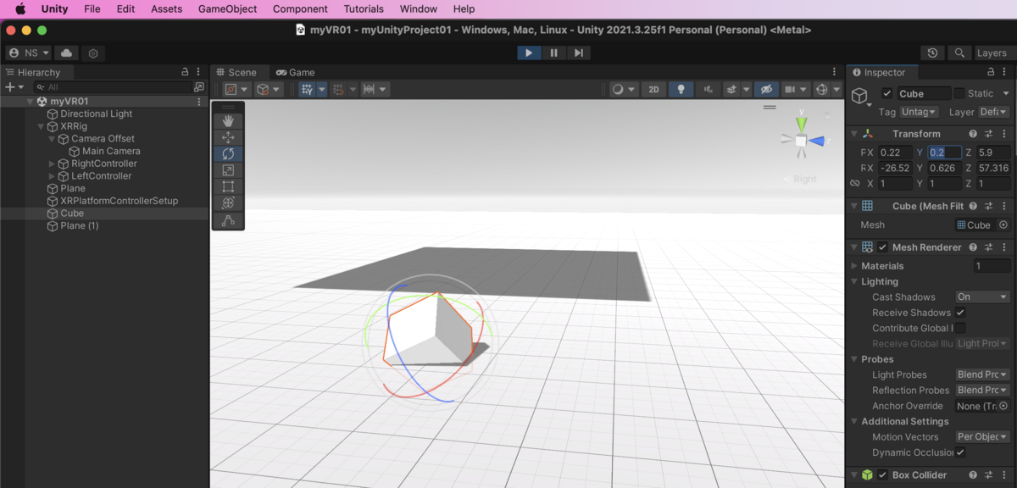The image size is (1017, 488).
Task: Toggle Contribute Global Illumination checkbox
Action: (960, 328)
